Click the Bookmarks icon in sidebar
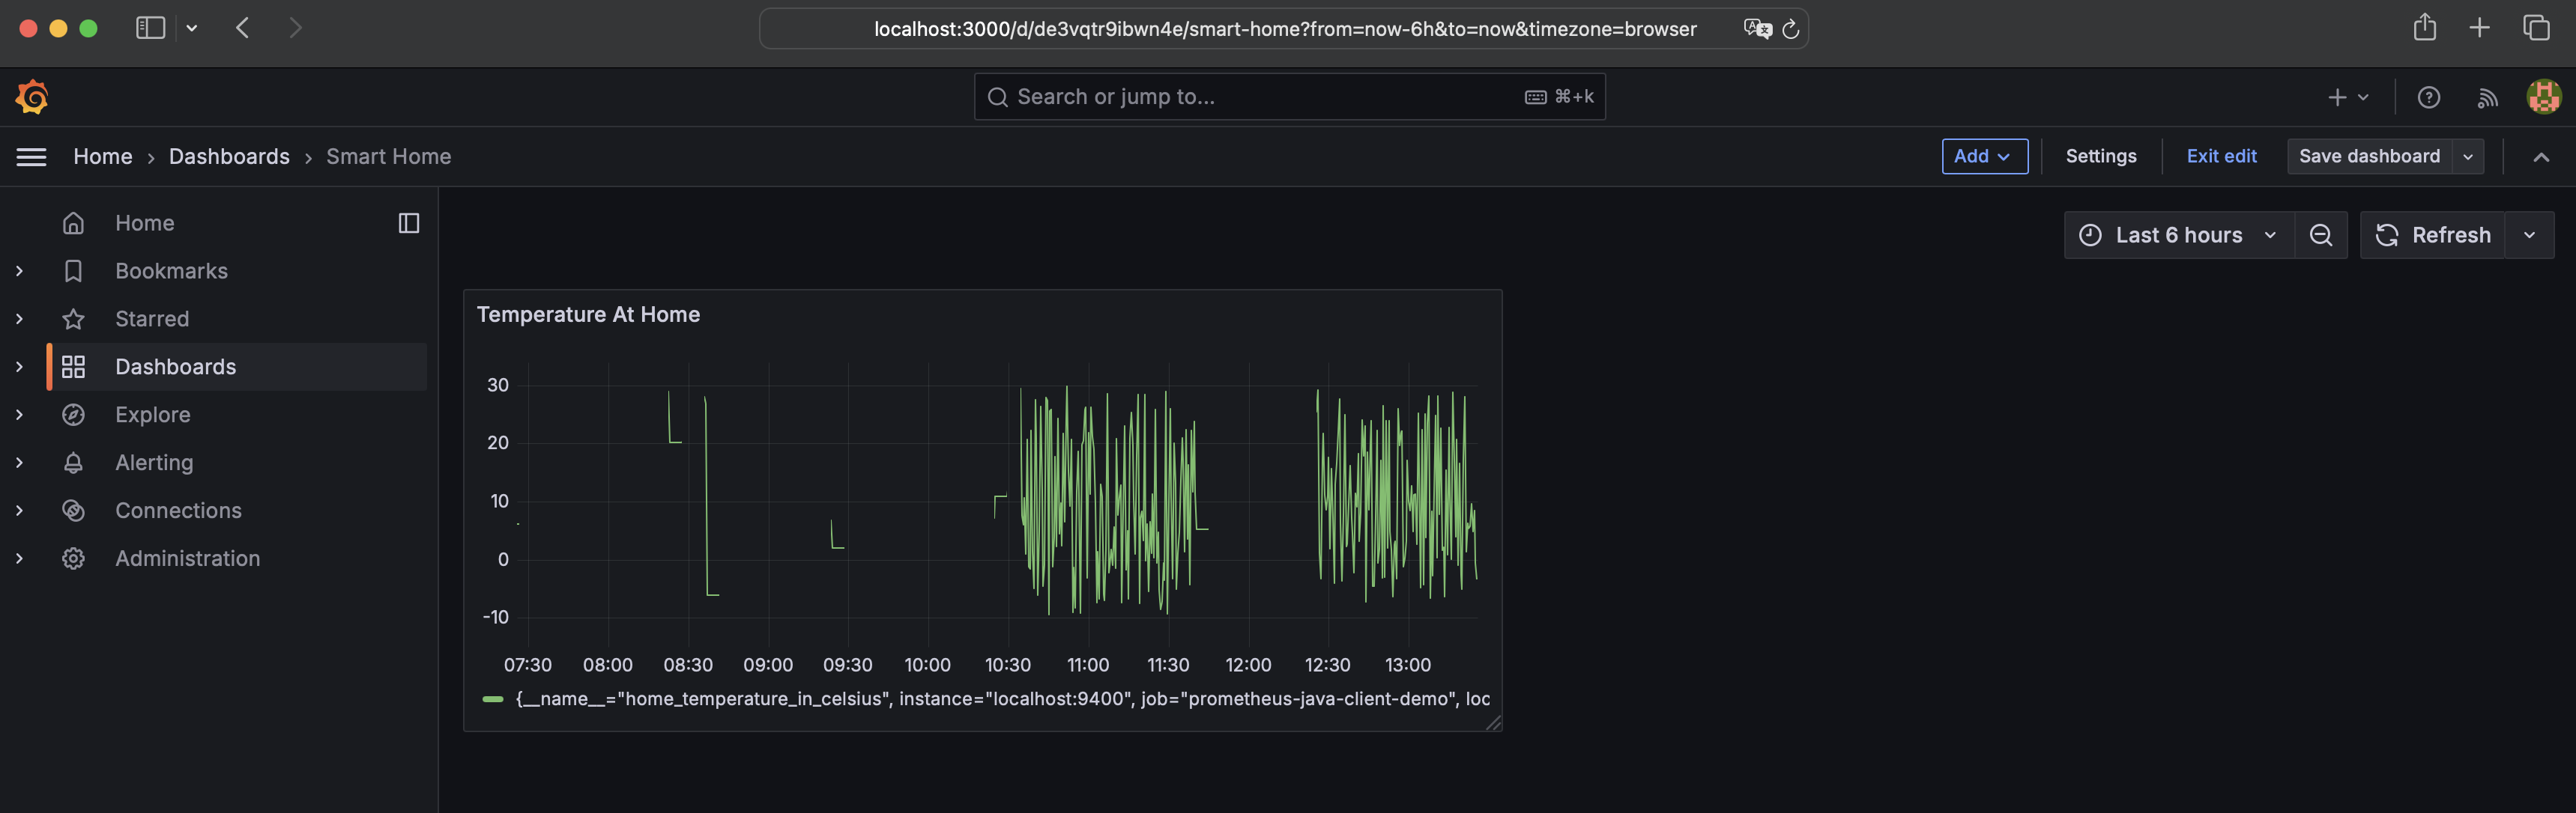 [x=73, y=271]
